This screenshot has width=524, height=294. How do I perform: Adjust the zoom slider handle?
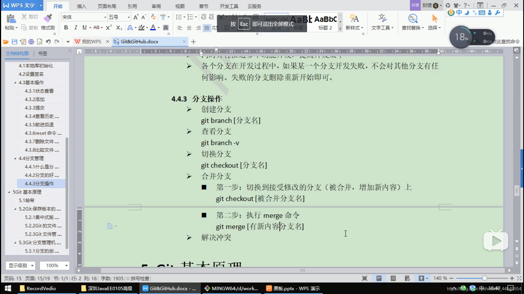(484, 278)
